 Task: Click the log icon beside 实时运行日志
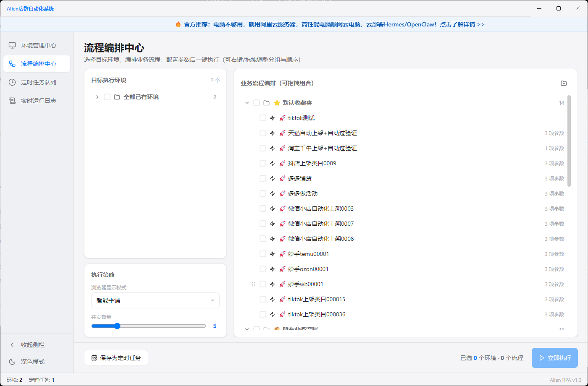12,101
